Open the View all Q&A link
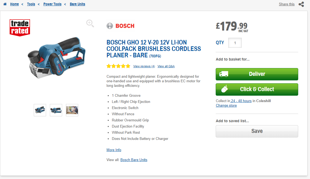Image resolution: width=310 pixels, height=179 pixels. (x=166, y=66)
